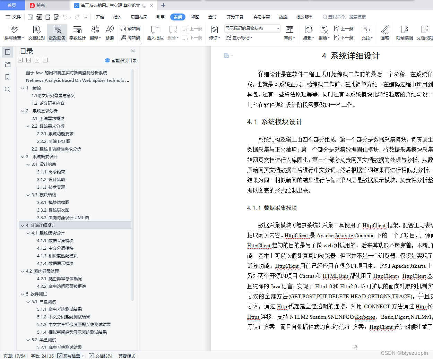Screen dimensions: 433x359
Task: Open the 审阅 review pane tool
Action: point(289,33)
